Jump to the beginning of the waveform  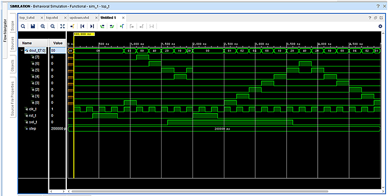tap(82, 26)
